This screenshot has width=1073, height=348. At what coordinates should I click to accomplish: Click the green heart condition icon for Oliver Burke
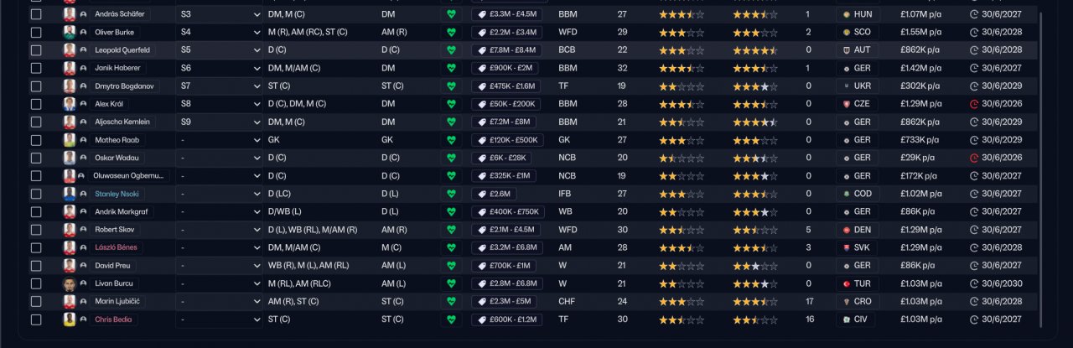tap(451, 32)
